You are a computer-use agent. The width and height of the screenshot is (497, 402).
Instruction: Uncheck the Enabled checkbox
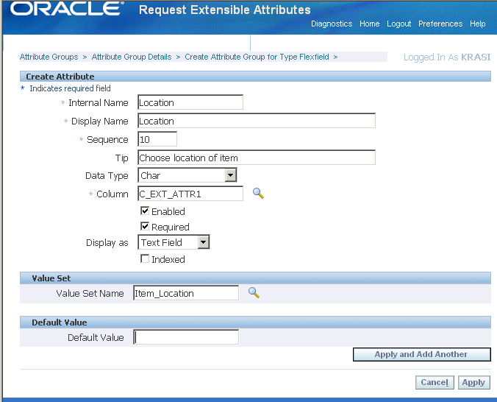[145, 211]
